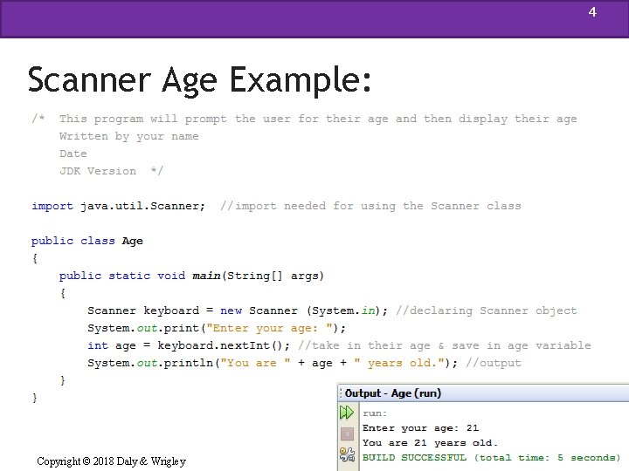Select the Output - Age (run) tab

[393, 393]
